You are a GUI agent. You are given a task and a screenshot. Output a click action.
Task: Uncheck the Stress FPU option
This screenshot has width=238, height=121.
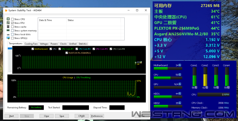[12, 23]
